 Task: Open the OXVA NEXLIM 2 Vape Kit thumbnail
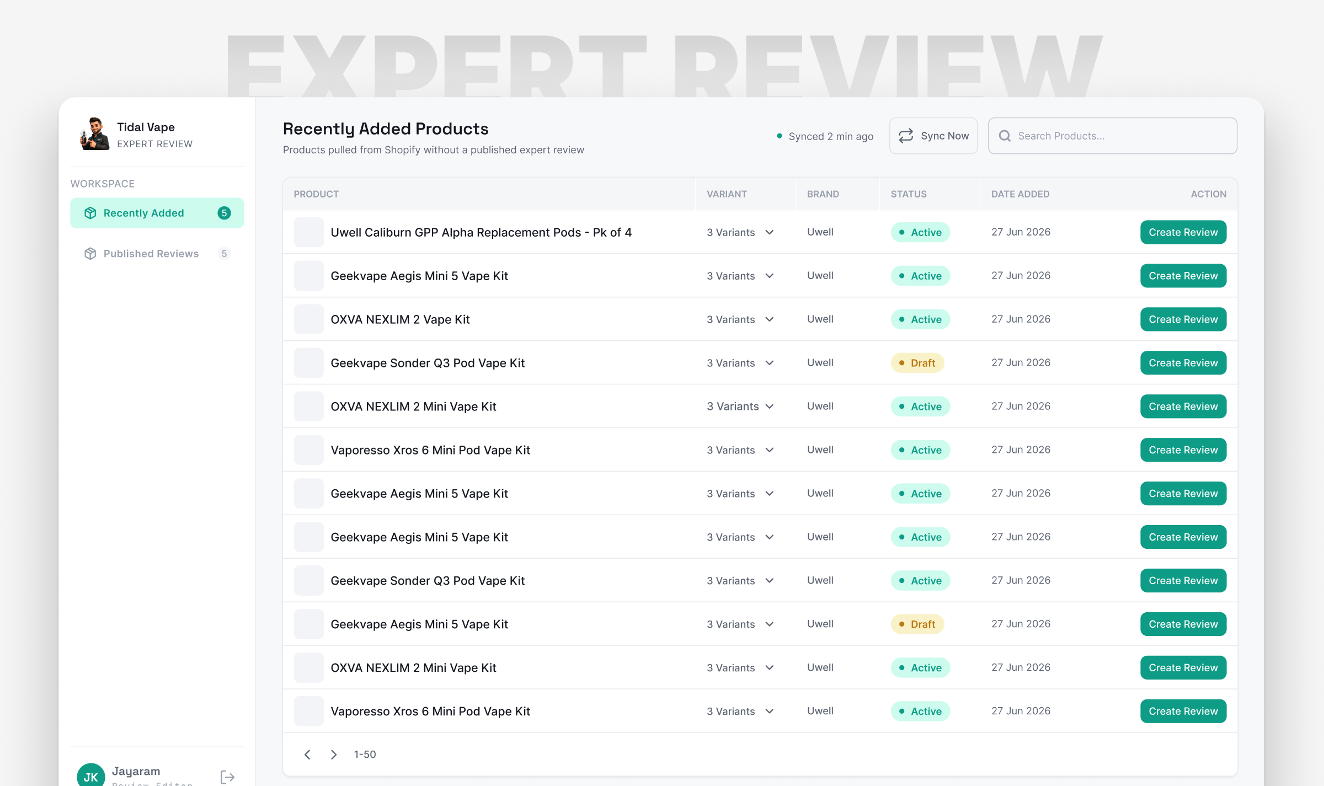308,319
